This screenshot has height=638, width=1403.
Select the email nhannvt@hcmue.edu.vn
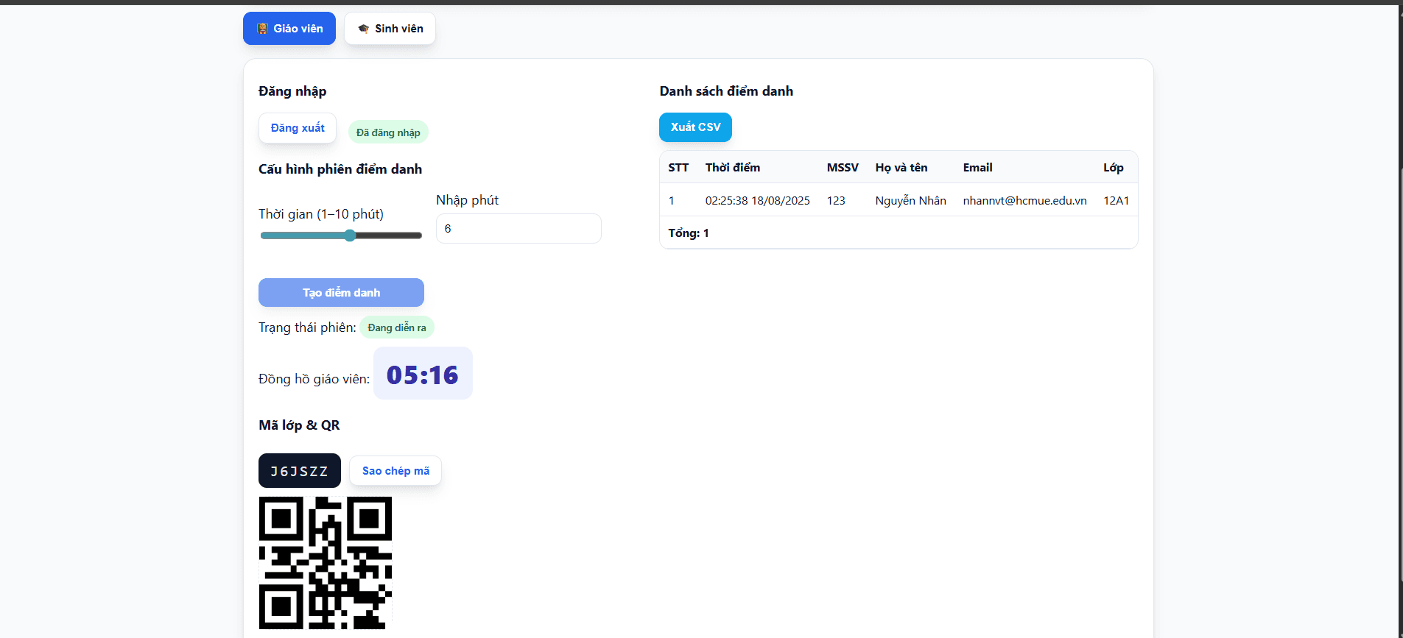[x=1024, y=200]
